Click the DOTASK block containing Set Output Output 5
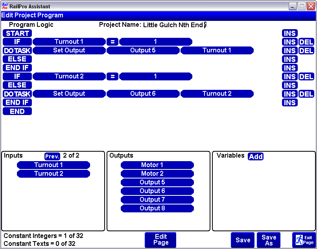The height and width of the screenshot is (249, 317). 17,50
